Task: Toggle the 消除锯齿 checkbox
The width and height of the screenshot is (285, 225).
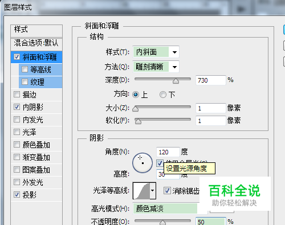Action: pyautogui.click(x=167, y=191)
